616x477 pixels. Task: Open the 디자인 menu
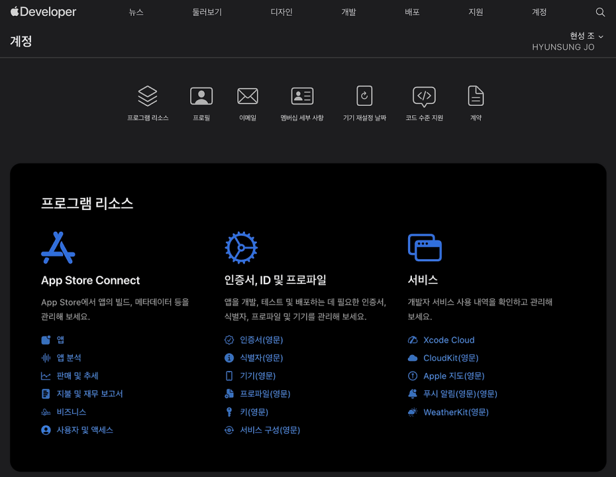click(281, 12)
